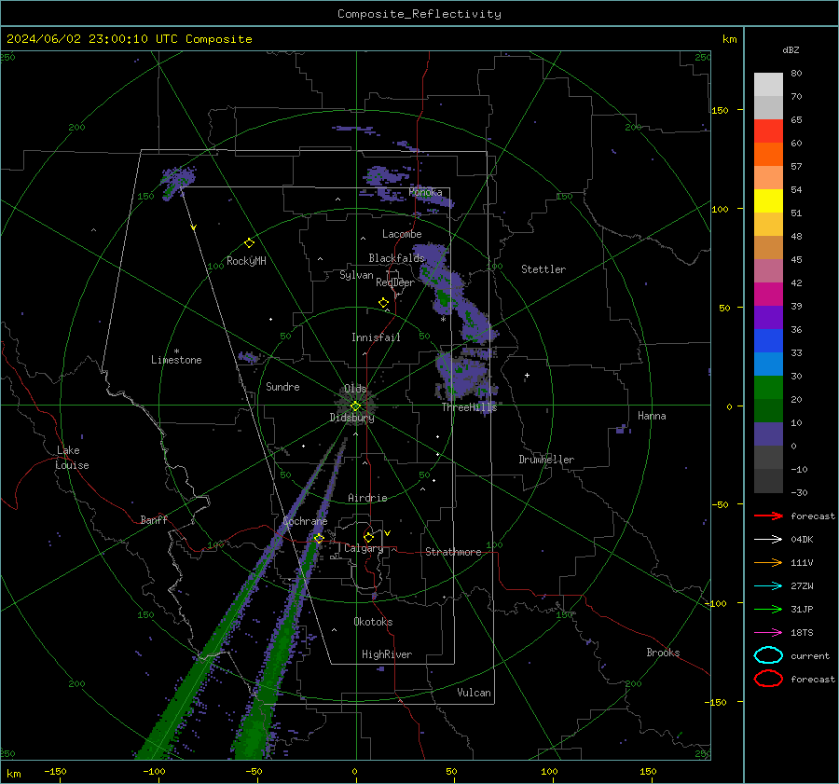Image resolution: width=839 pixels, height=784 pixels.
Task: Select the yellow diamond marker below Cochrane
Action: [x=319, y=539]
